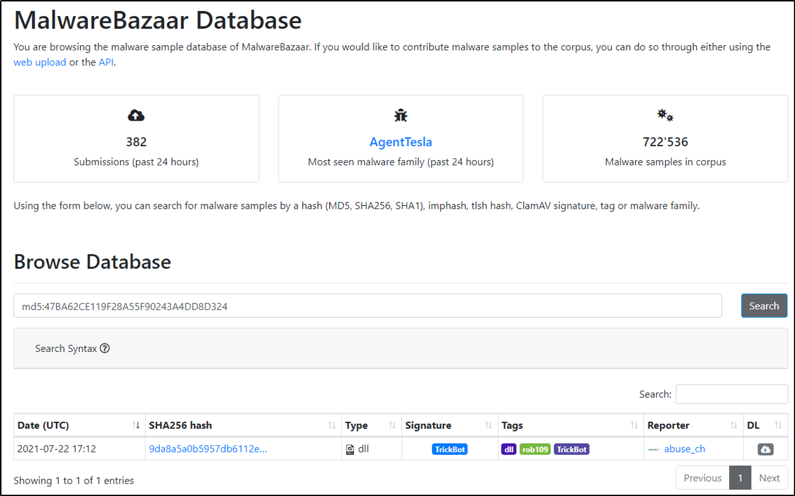The width and height of the screenshot is (795, 496).
Task: Click the table Search filter input field
Action: tap(731, 394)
